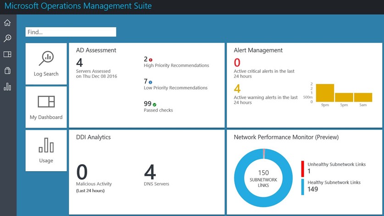This screenshot has width=384, height=216.
Task: Click the 4 DNS Servers count
Action: pos(150,172)
